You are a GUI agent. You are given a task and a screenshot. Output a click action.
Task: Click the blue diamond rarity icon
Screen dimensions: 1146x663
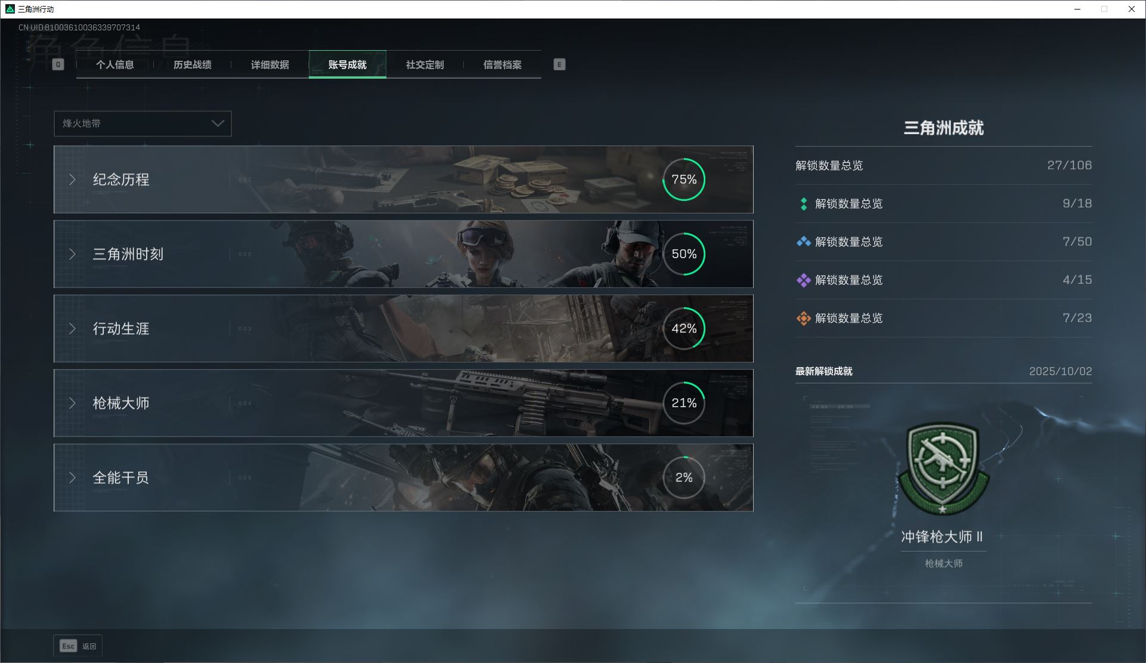tap(803, 242)
